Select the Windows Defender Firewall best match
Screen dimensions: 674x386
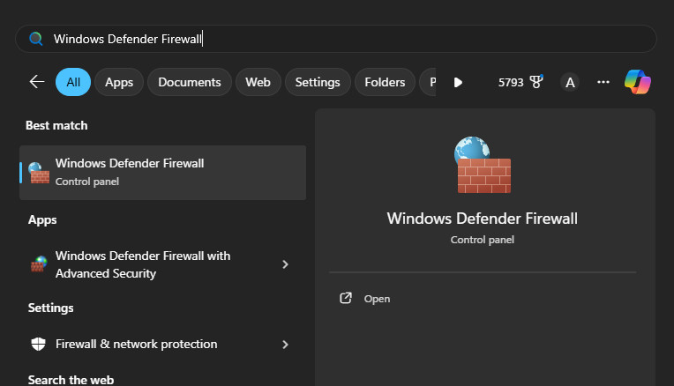163,172
